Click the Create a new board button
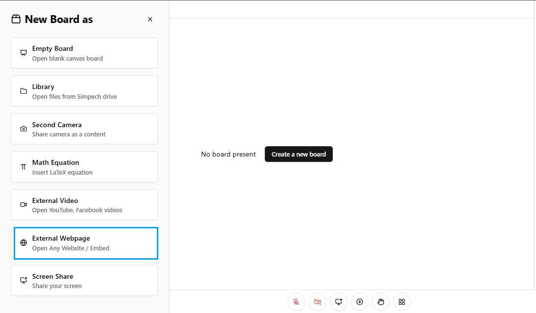Screen dimensions: 536x313 pyautogui.click(x=299, y=154)
